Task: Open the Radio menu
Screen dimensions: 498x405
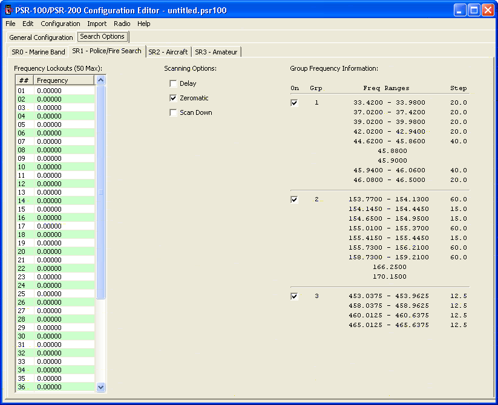Action: [122, 24]
